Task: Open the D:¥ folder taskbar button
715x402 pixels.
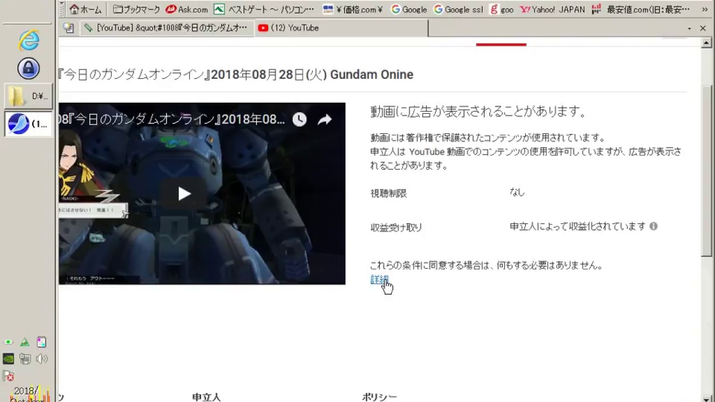Action: [29, 96]
